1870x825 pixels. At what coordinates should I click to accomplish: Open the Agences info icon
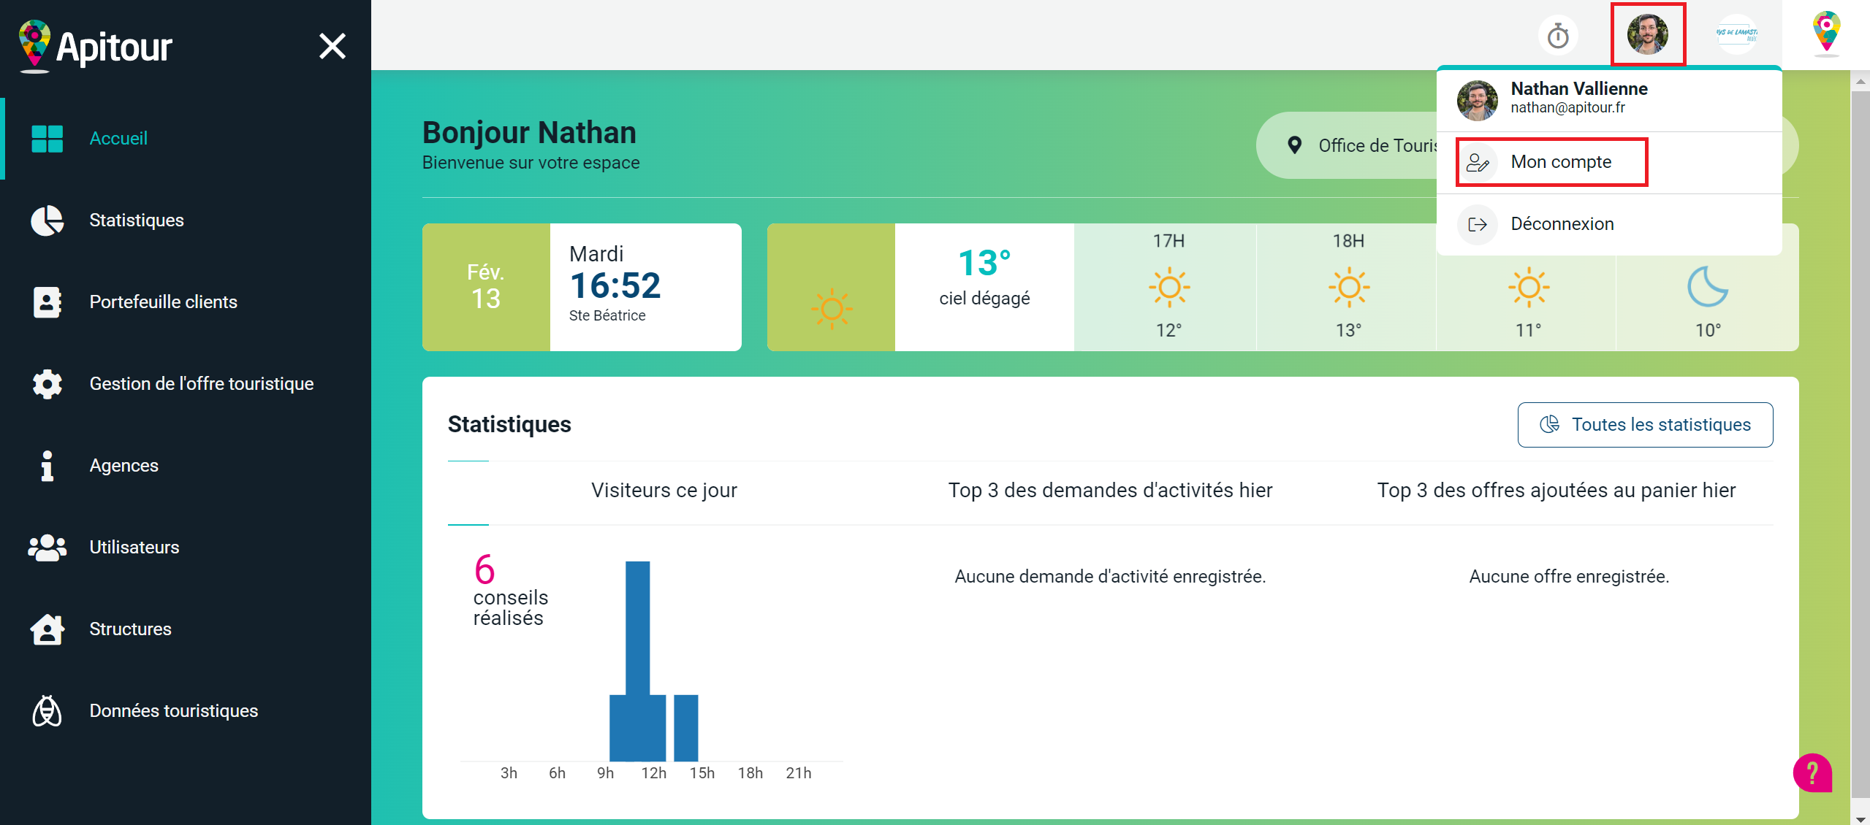point(46,466)
